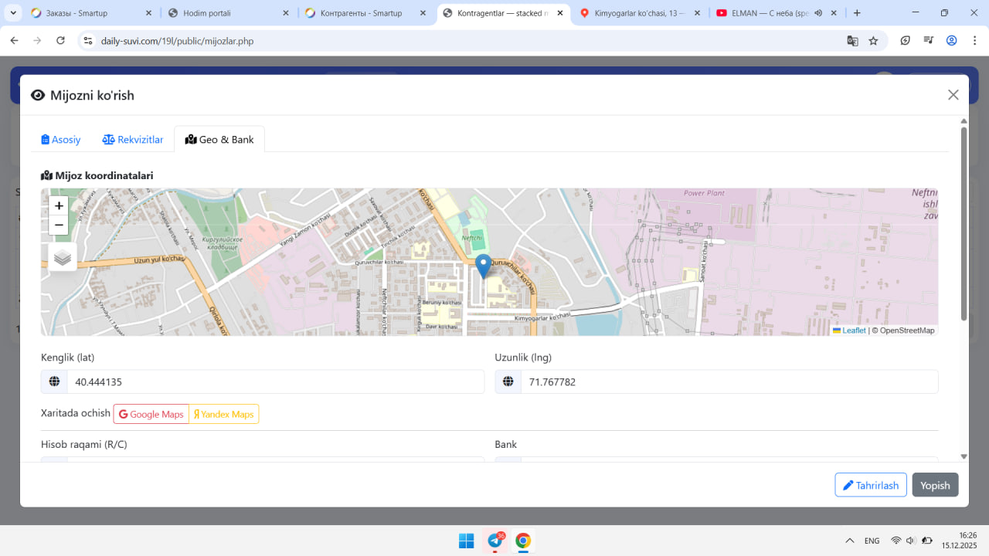Click the Google Translate icon in address bar
Image resolution: width=989 pixels, height=556 pixels.
point(852,41)
